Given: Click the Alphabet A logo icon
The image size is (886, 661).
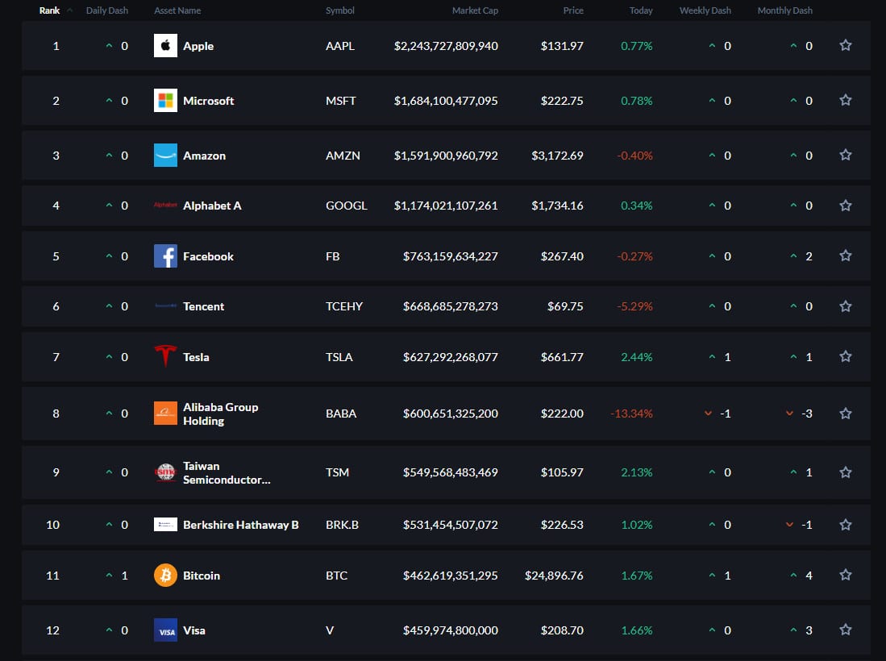Looking at the screenshot, I should coord(165,205).
